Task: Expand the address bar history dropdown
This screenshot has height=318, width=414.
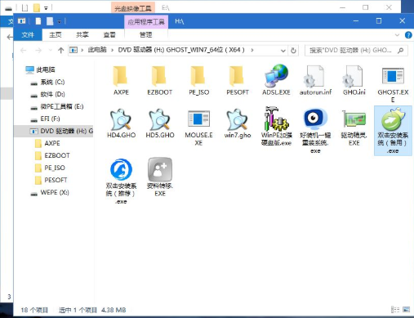Action: [x=283, y=51]
